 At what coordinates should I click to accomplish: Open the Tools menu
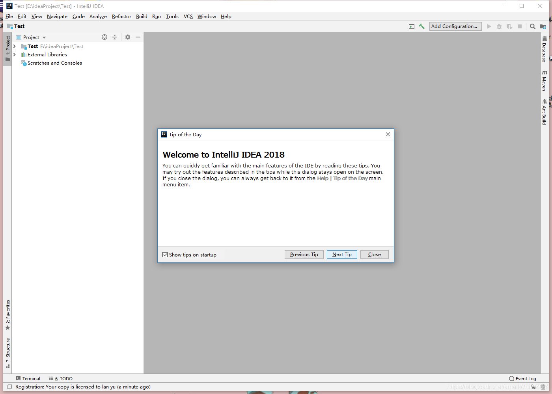click(x=172, y=17)
